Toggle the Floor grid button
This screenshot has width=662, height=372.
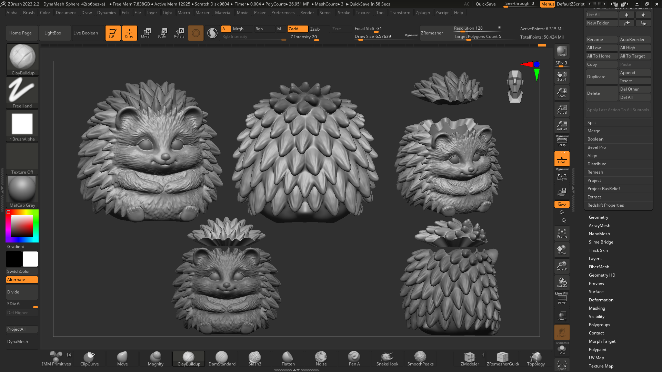point(562,159)
